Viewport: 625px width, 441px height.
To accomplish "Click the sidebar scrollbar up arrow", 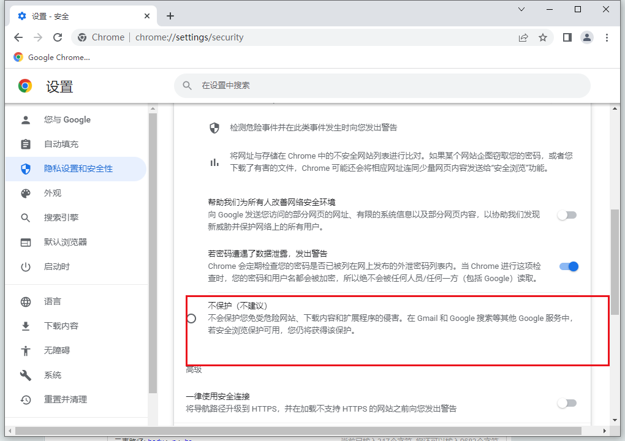I will pos(153,108).
